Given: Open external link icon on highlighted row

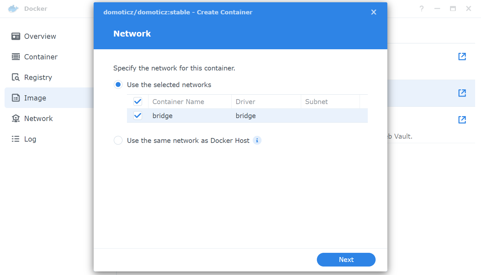Looking at the screenshot, I should (x=462, y=93).
